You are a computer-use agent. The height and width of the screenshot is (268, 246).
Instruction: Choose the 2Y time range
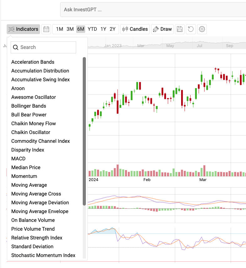113,29
